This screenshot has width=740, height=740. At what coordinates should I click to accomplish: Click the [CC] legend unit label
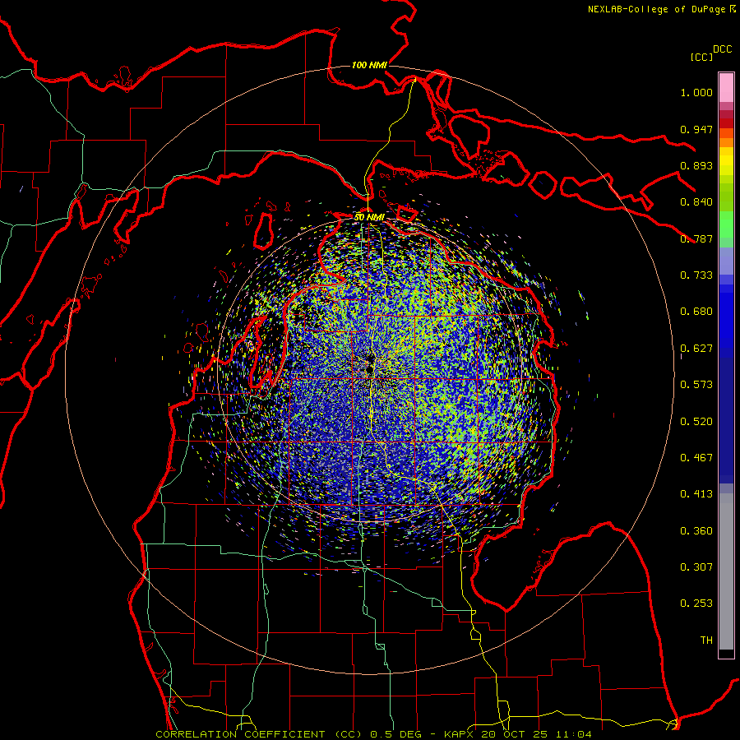click(x=701, y=57)
